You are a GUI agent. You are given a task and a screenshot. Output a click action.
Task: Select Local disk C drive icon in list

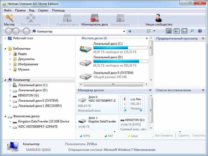pyautogui.click(x=86, y=49)
